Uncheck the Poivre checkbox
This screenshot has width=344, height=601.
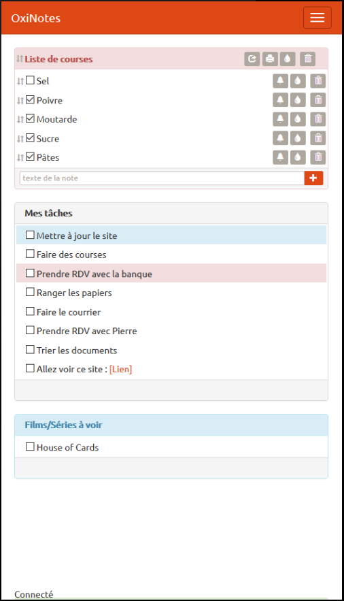pos(30,99)
